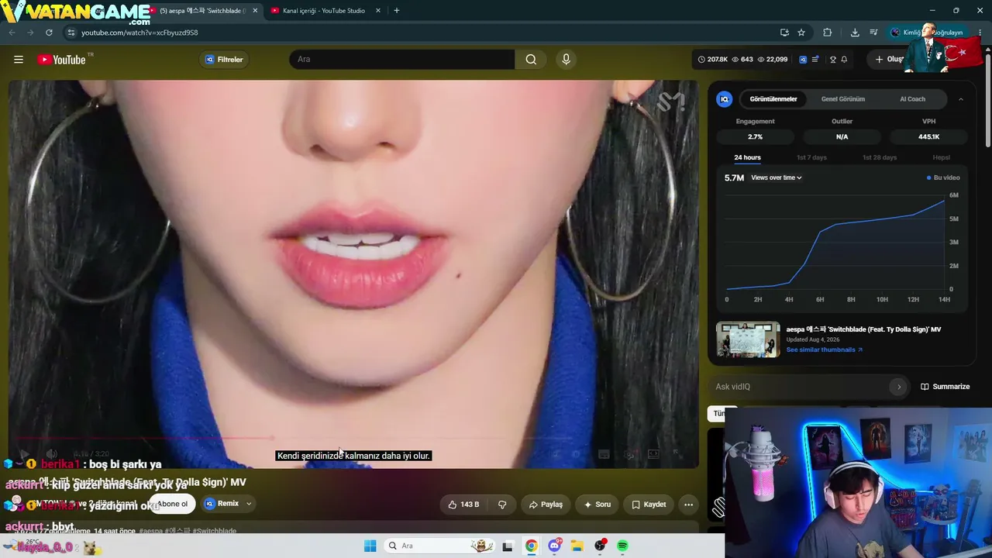Click the install app icon in address bar

point(784,33)
